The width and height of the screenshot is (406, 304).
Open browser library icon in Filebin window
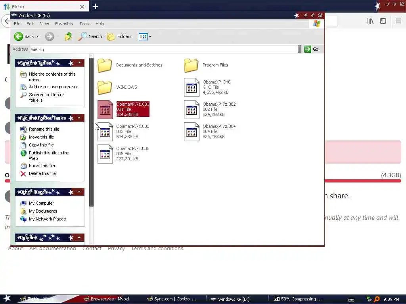pyautogui.click(x=370, y=21)
